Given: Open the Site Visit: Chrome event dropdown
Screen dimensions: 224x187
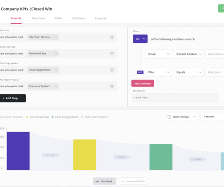Looking at the screenshot, I should pyautogui.click(x=43, y=37).
